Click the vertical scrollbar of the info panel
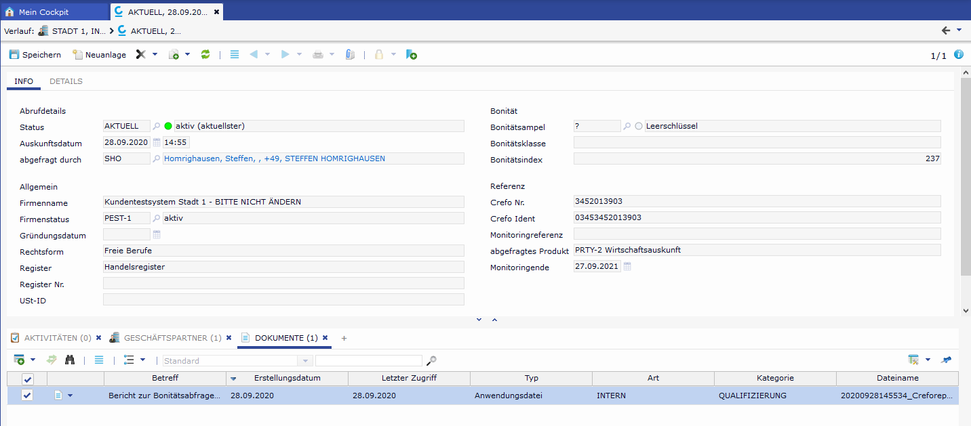971x426 pixels. pyautogui.click(x=966, y=176)
